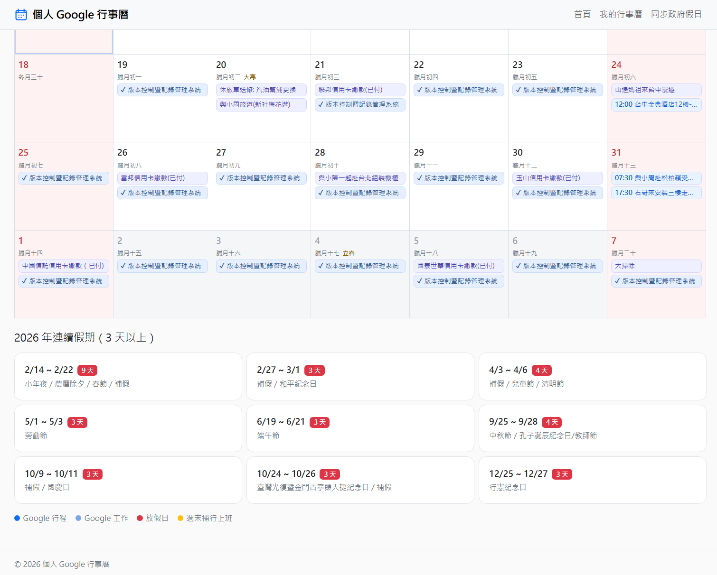Click date number 28 in calendar
Image resolution: width=717 pixels, height=575 pixels.
(320, 152)
